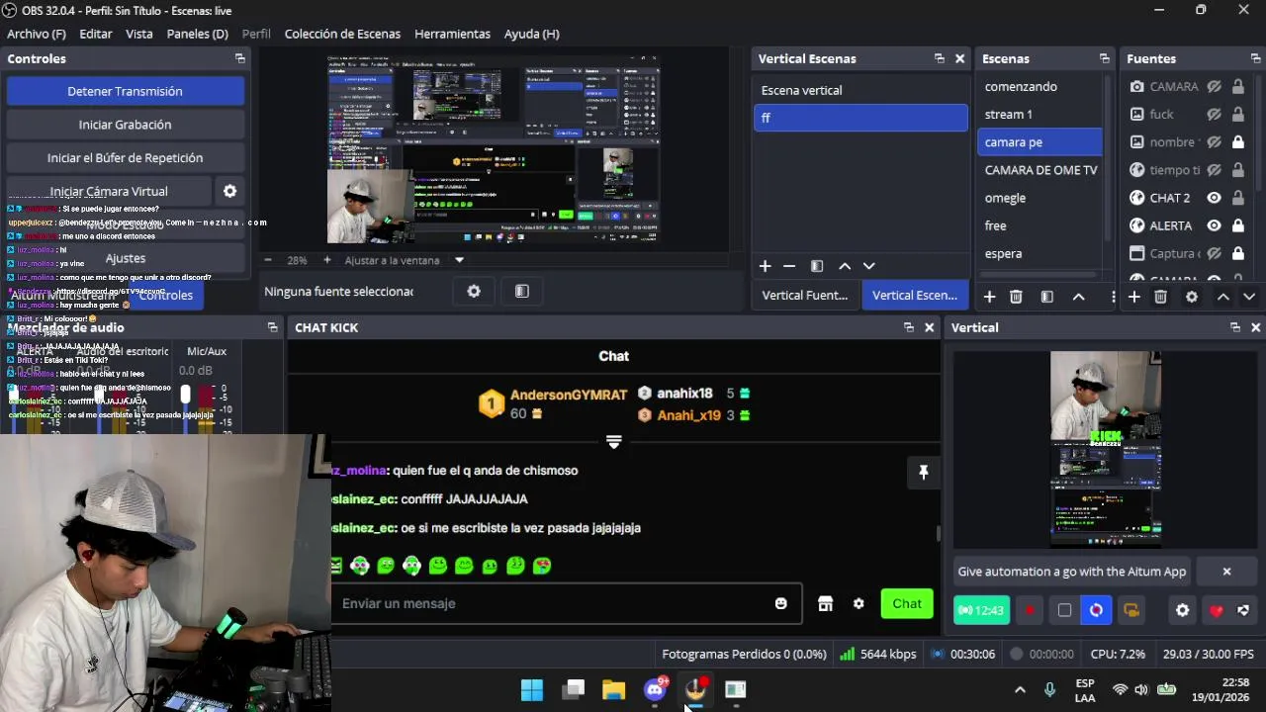
Task: Click the blue replay buffer icon in Vertical
Action: 1097,610
